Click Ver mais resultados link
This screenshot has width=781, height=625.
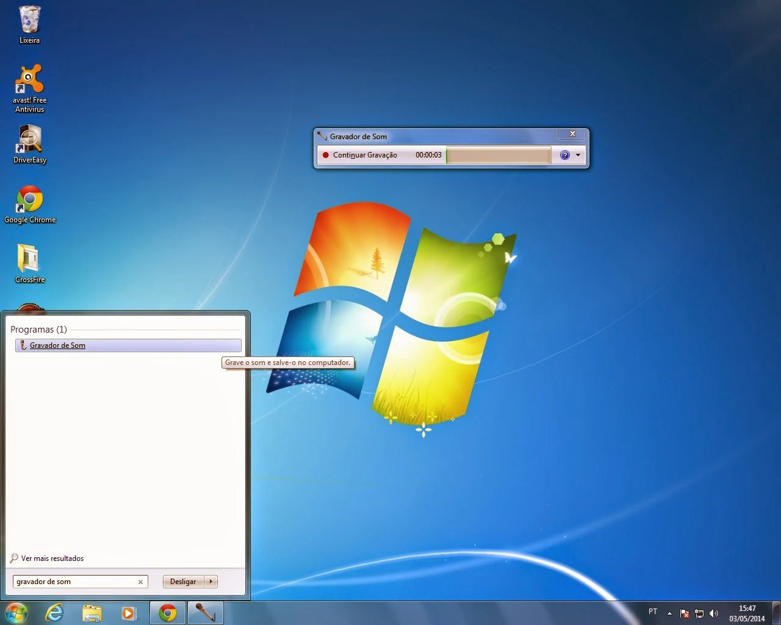[47, 558]
